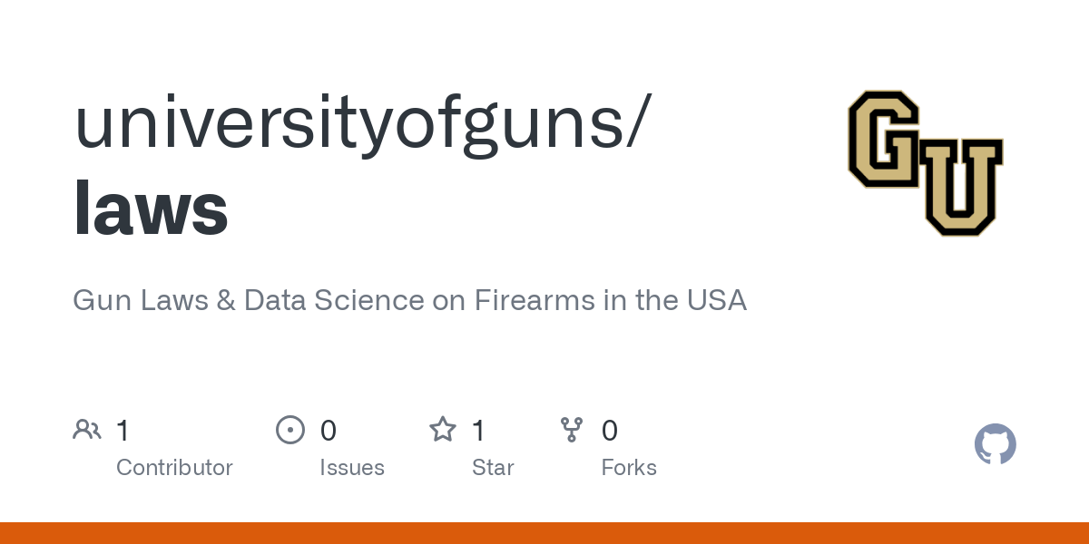
Task: Click the forks count number 0
Action: (610, 431)
